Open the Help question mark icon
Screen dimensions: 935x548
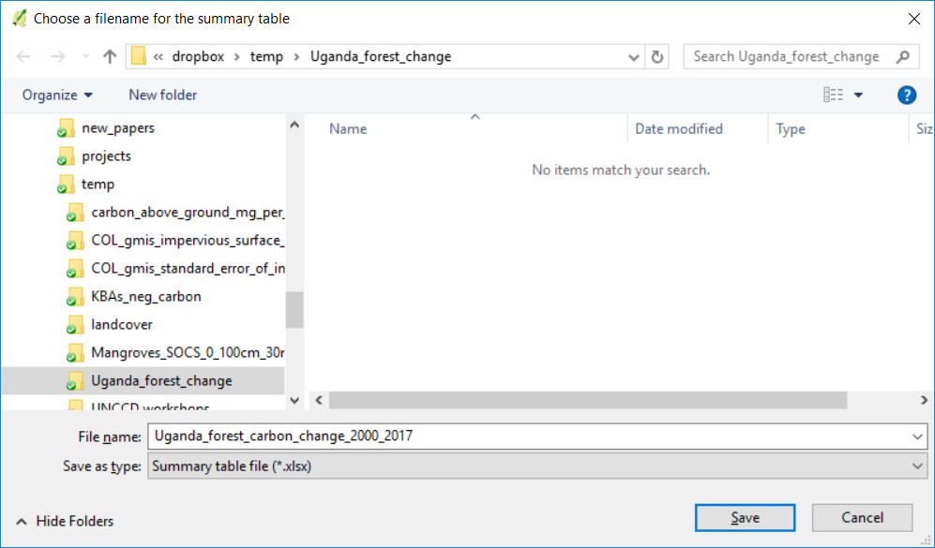tap(906, 95)
